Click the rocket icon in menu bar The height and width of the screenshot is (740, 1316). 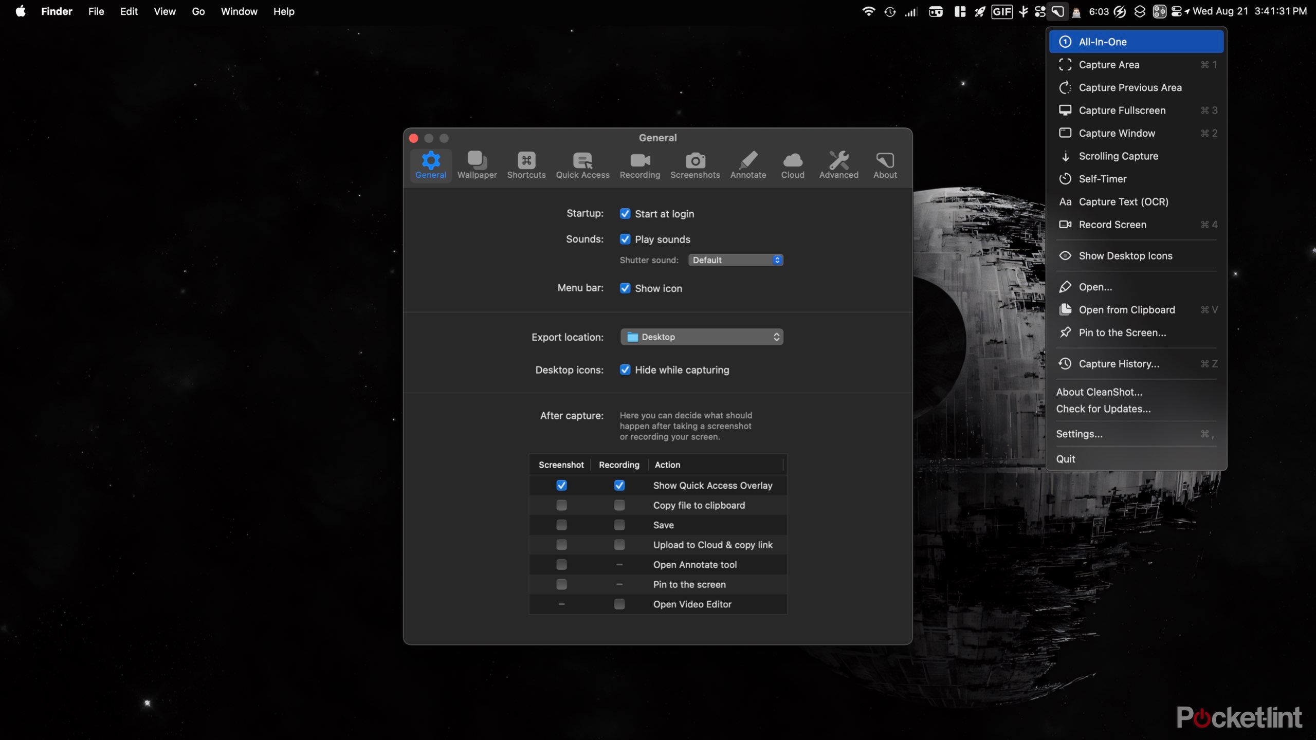(980, 11)
